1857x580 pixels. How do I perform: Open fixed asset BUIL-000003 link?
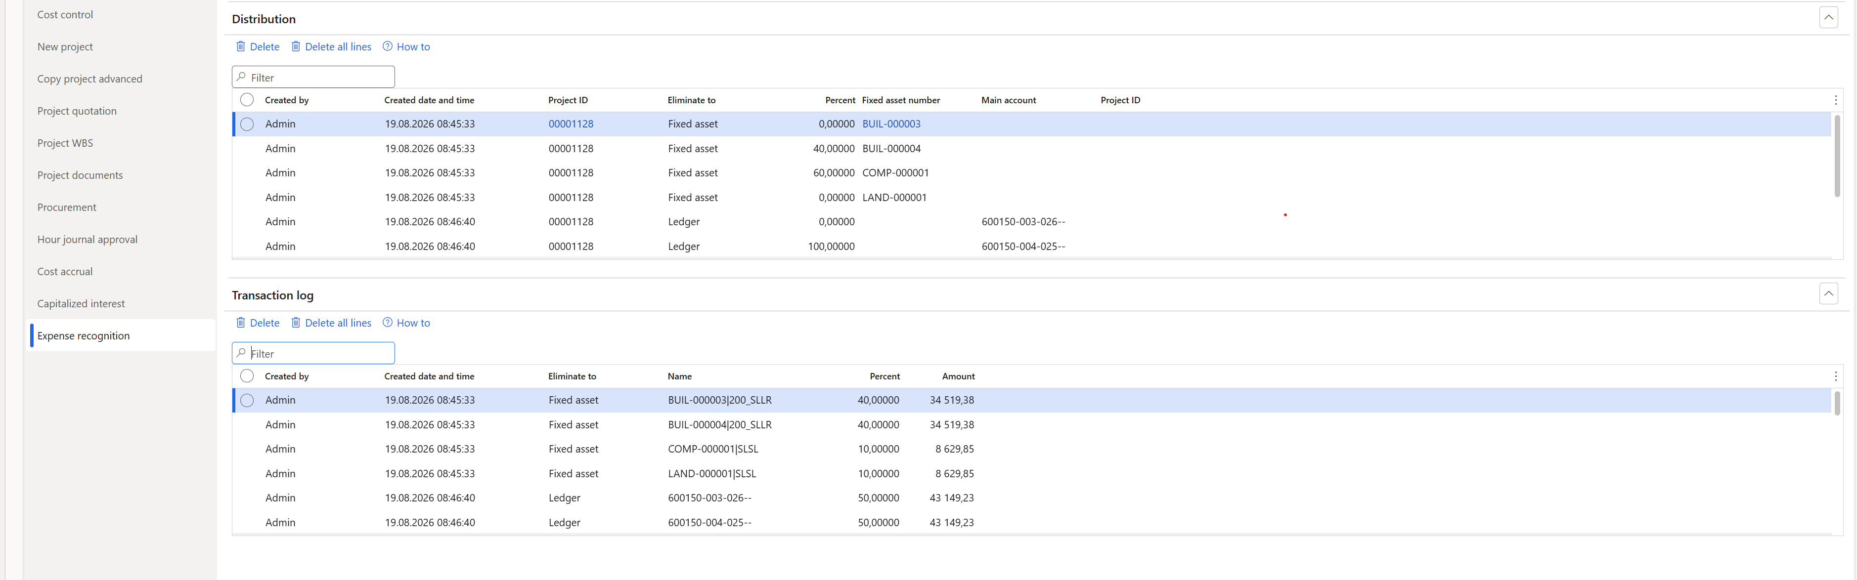pyautogui.click(x=891, y=124)
